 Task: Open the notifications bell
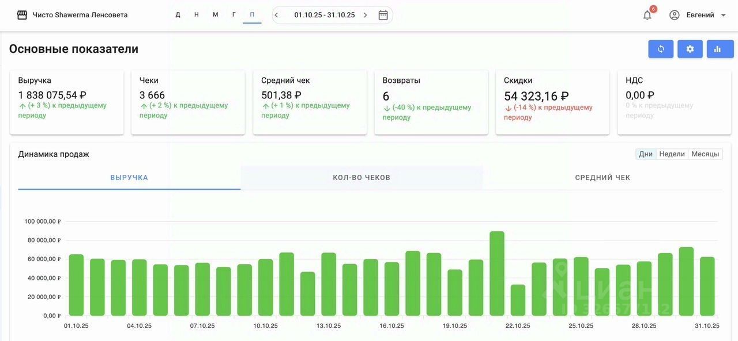tap(647, 15)
